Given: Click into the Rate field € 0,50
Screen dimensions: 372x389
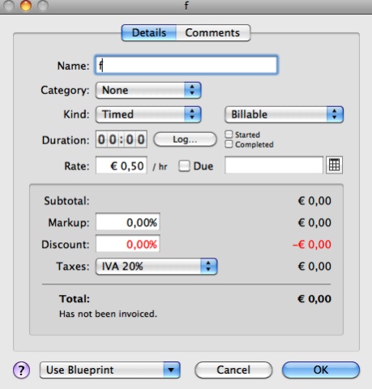Looking at the screenshot, I should pos(122,165).
